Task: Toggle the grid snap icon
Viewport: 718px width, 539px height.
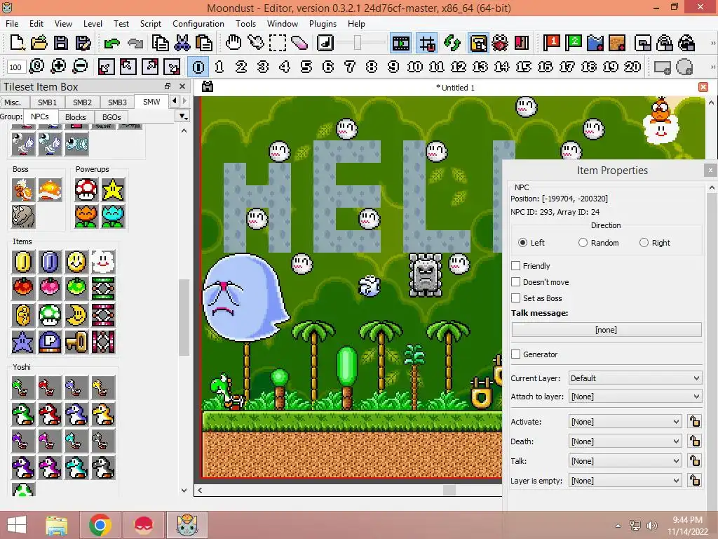Action: 427,44
